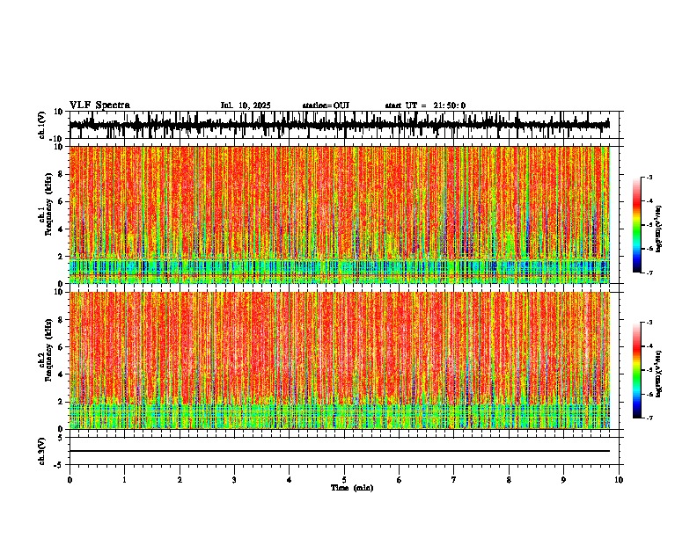Click the "VLF Spectra" plot title
The height and width of the screenshot is (538, 697).
click(99, 105)
